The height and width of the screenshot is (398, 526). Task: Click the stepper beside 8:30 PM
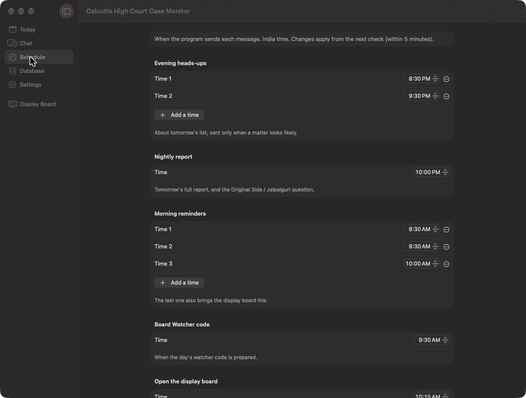(x=435, y=78)
